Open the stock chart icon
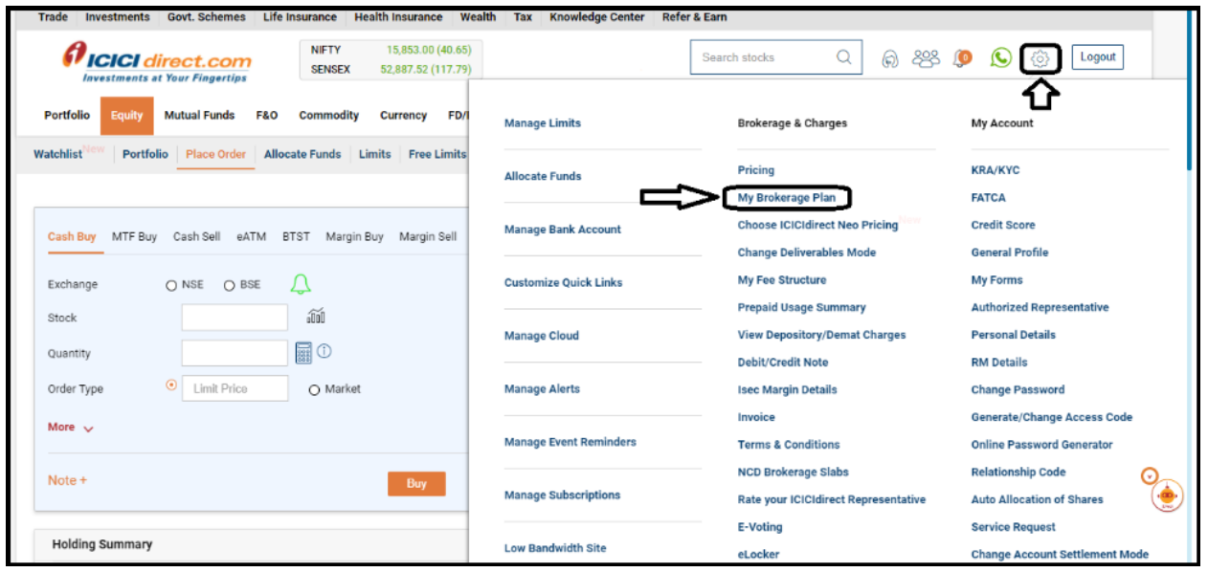1208x572 pixels. pyautogui.click(x=316, y=317)
